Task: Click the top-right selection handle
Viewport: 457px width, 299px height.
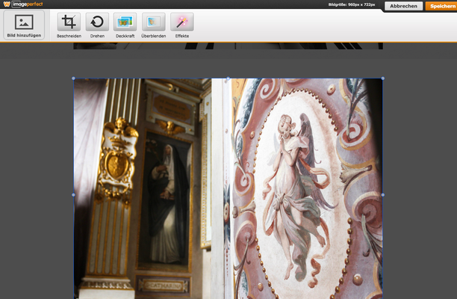Action: [x=382, y=78]
